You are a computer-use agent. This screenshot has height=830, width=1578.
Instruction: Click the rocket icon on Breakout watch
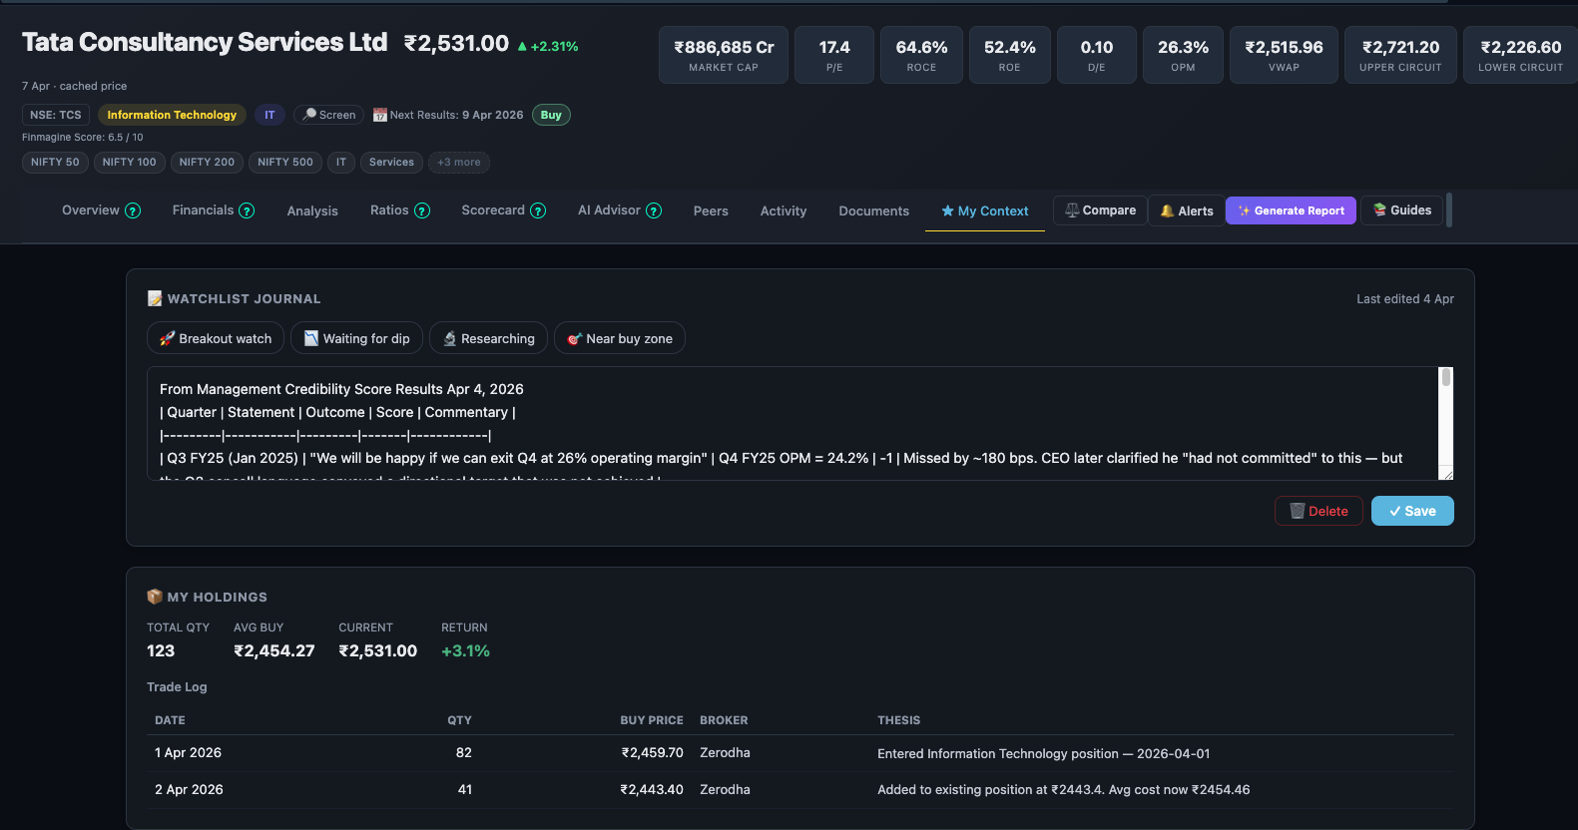167,338
